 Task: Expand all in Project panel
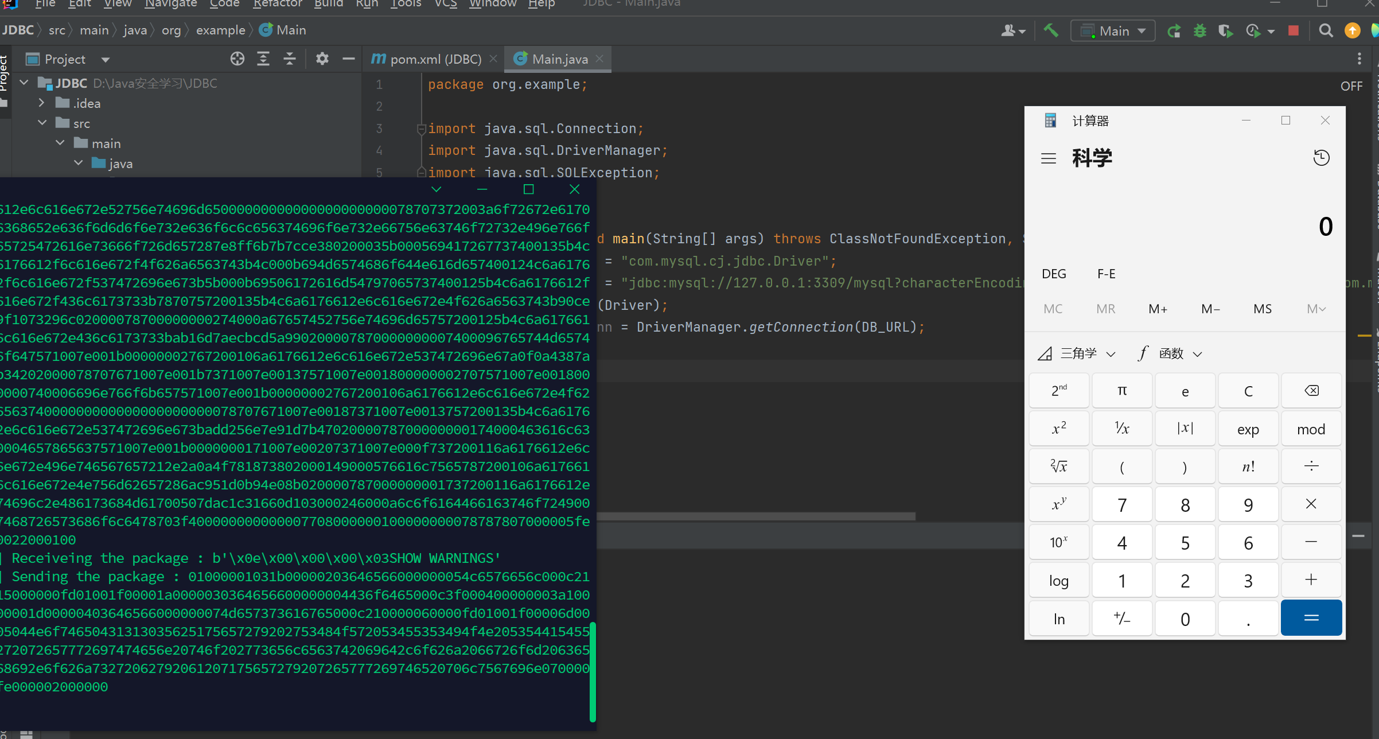pos(263,59)
